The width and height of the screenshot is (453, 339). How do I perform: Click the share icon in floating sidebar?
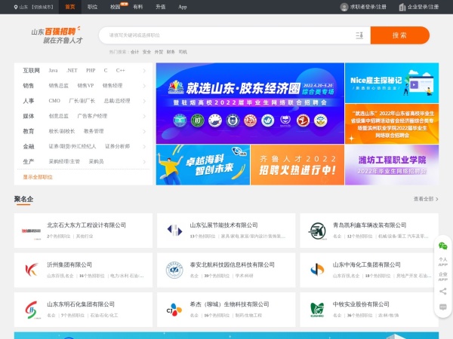[443, 291]
